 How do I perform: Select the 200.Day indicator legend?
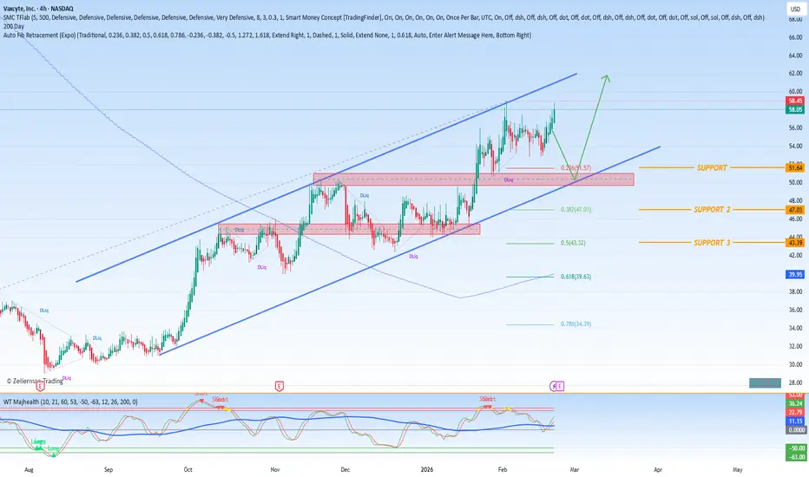pos(14,26)
